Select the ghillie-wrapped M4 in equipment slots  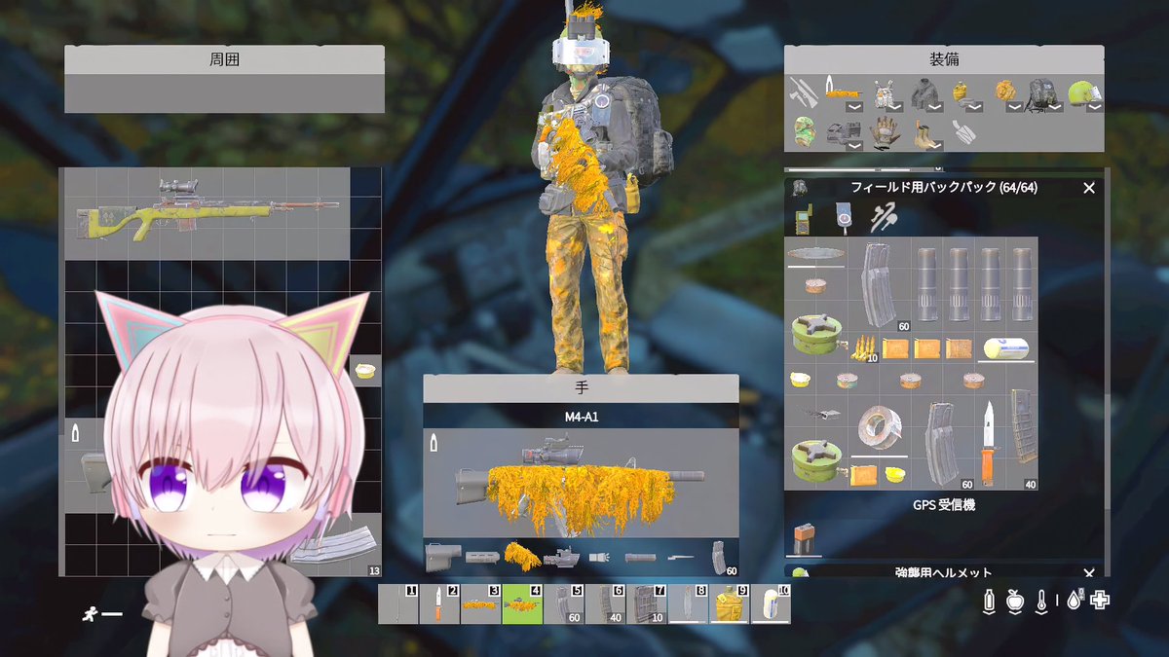(x=845, y=94)
